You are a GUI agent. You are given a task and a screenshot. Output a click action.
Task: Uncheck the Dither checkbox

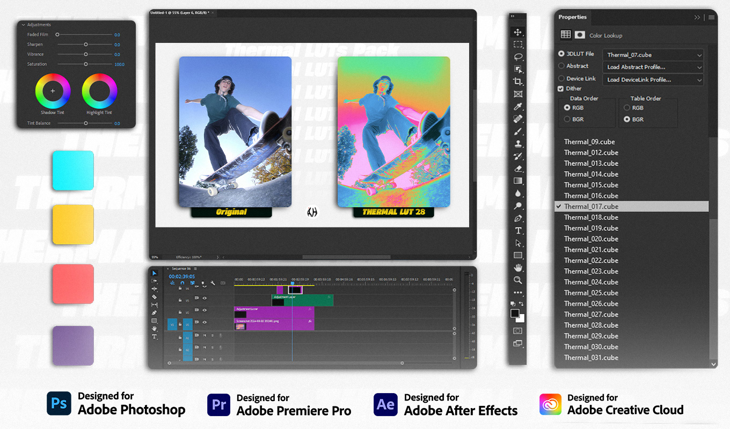[561, 88]
